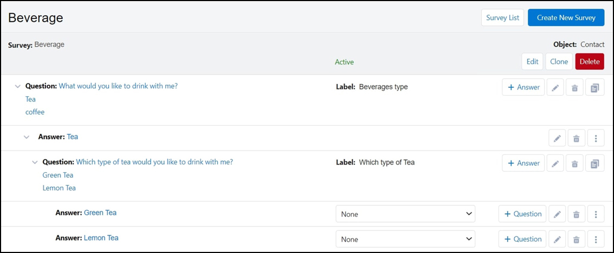Open the None dropdown for Green Tea answer
This screenshot has width=614, height=253.
[405, 214]
